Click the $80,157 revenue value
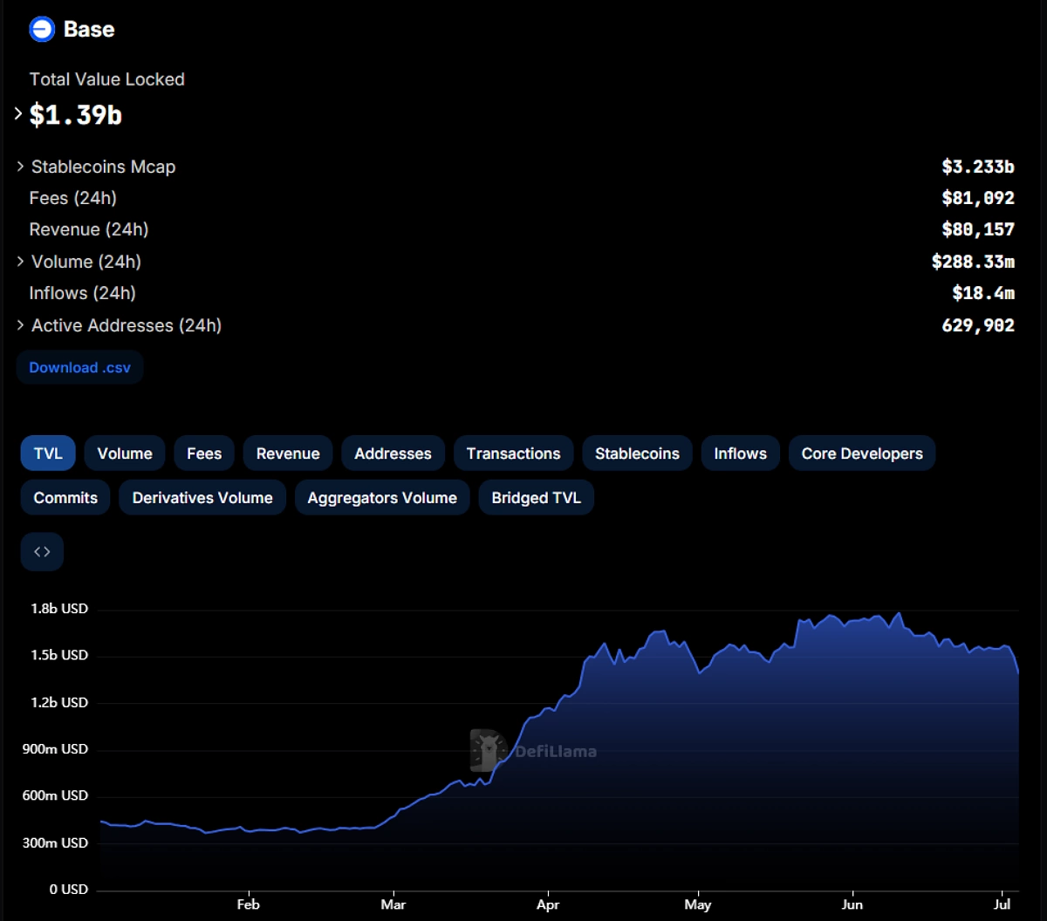1047x921 pixels. 978,229
